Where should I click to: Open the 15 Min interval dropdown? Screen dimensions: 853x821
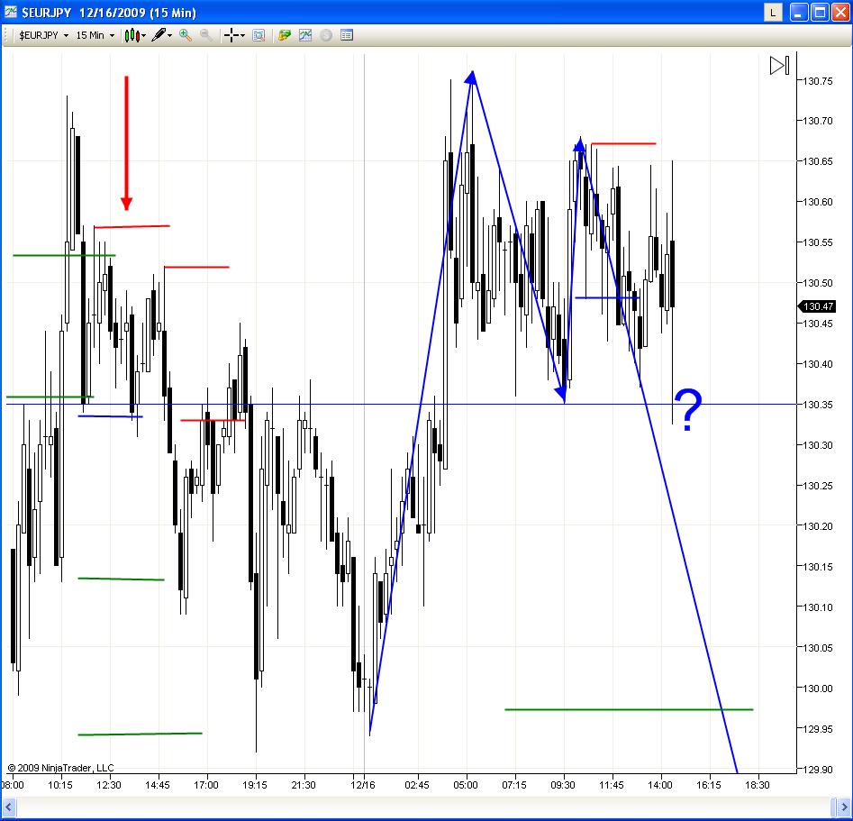coord(95,35)
